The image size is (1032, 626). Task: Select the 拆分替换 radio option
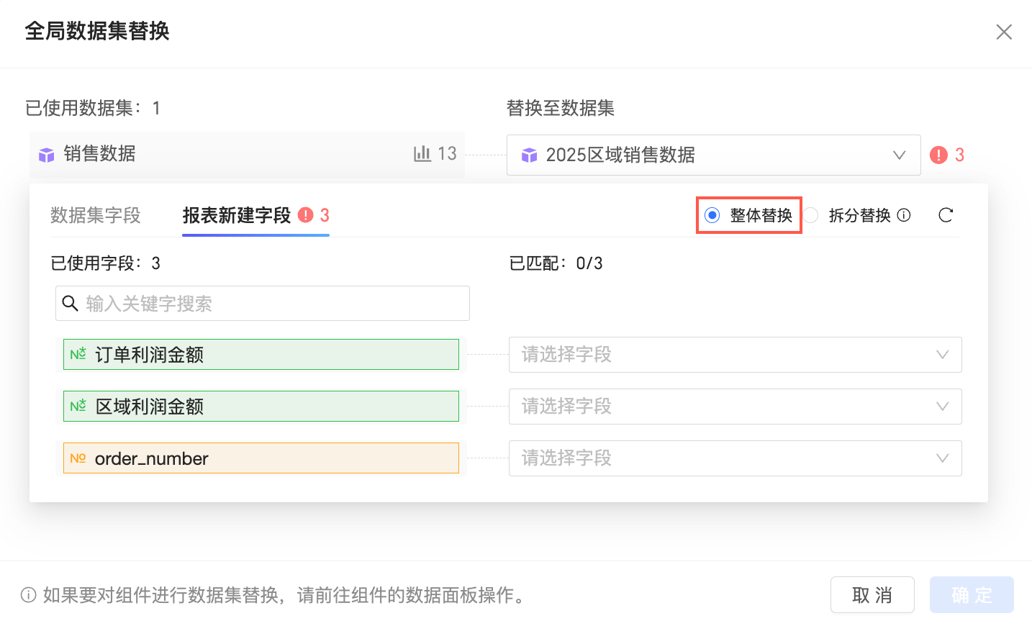click(x=812, y=215)
